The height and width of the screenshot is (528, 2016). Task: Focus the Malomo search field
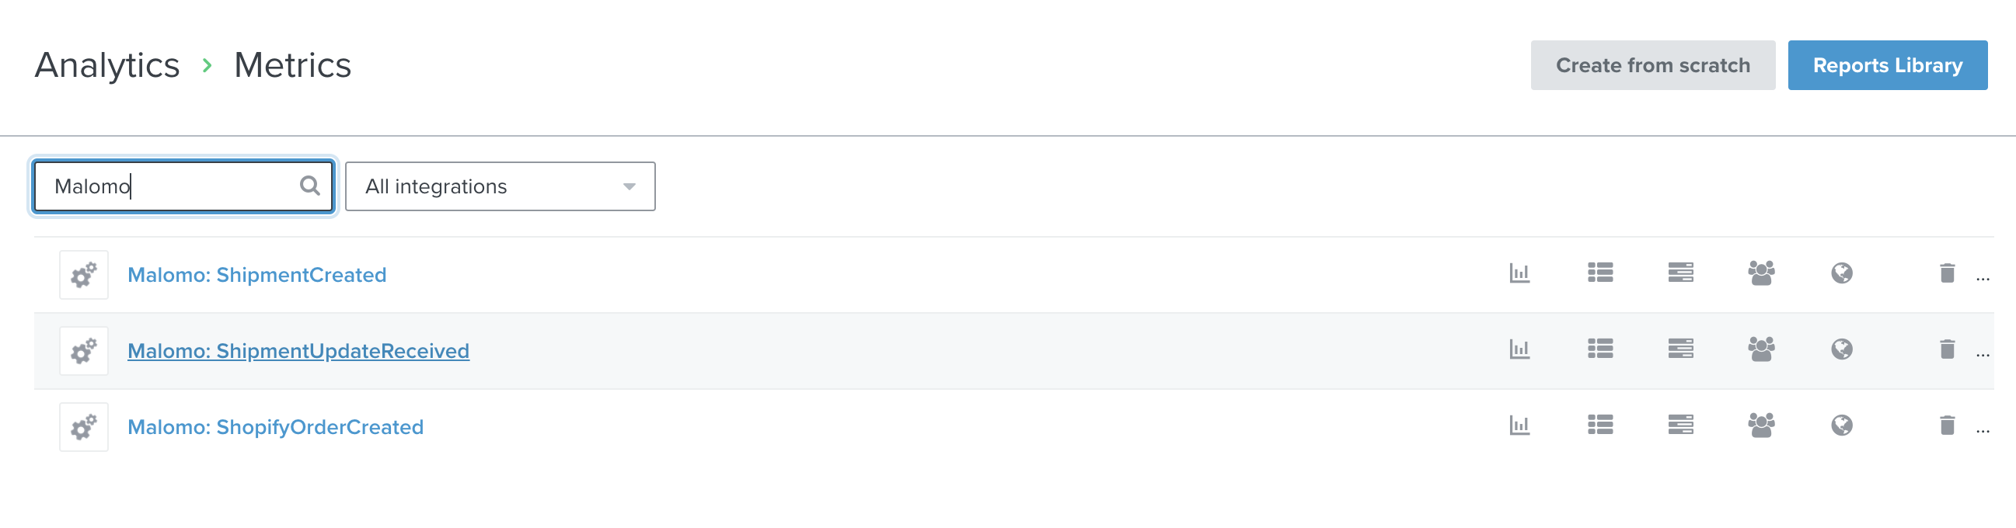click(x=173, y=186)
